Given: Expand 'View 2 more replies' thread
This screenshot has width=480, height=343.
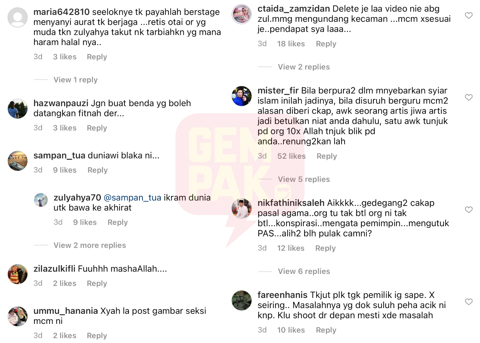Looking at the screenshot, I should 90,245.
